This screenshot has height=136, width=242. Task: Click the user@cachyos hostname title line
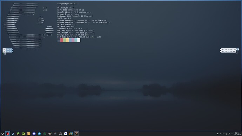pos(67,4)
